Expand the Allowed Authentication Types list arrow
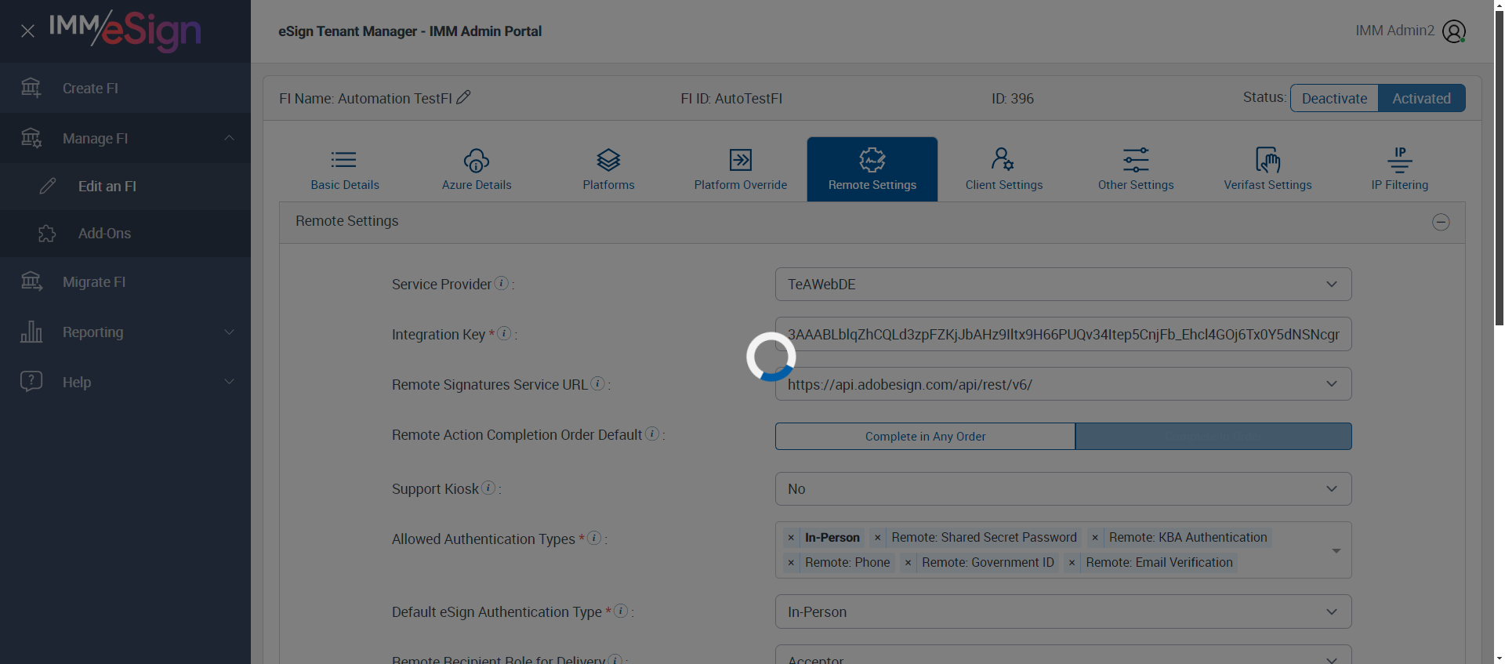The width and height of the screenshot is (1505, 664). pos(1336,550)
